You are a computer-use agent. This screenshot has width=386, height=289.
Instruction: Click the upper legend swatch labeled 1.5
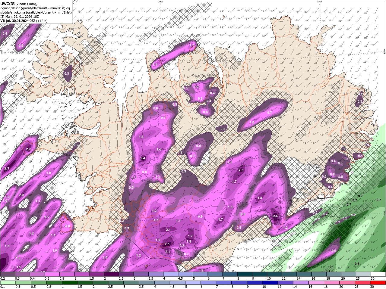pyautogui.click(x=96, y=274)
